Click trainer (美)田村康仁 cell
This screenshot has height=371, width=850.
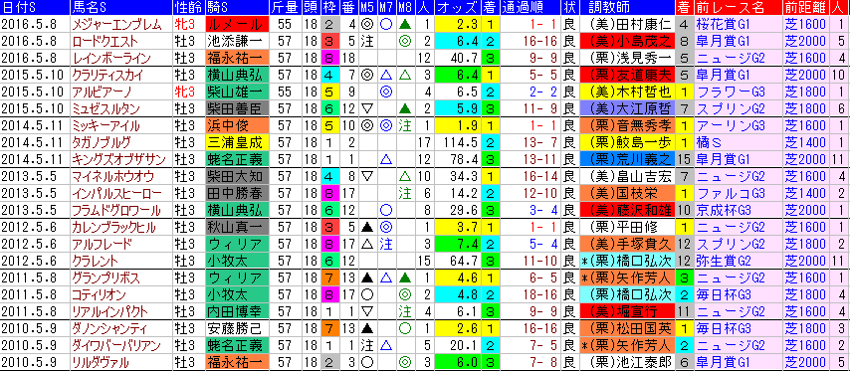point(626,25)
